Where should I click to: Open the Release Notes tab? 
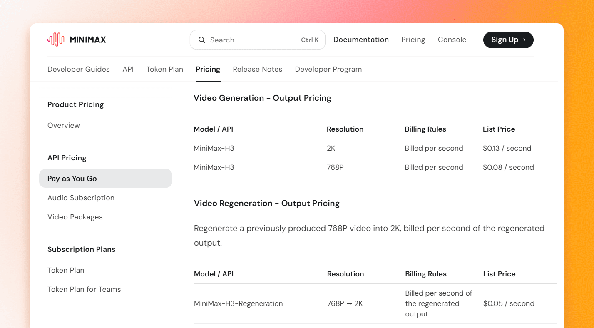coord(257,69)
